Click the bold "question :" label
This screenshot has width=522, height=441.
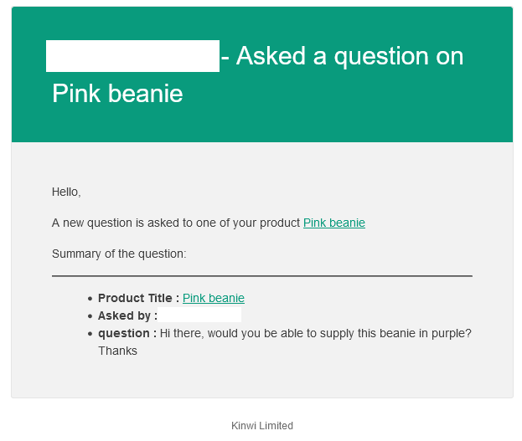(127, 333)
